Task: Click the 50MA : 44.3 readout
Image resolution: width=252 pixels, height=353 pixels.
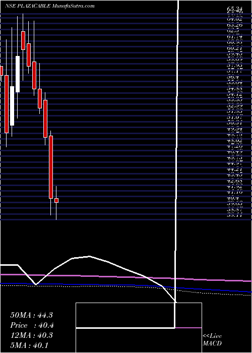Action: point(31,315)
